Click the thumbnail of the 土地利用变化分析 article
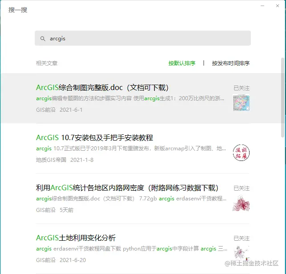 (241, 253)
